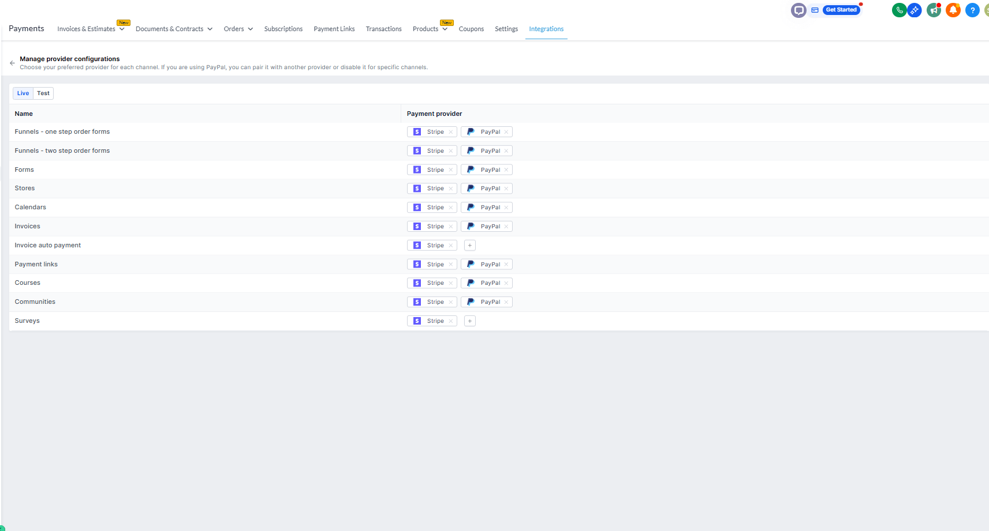Remove Stripe from Funnels one step order forms
The height and width of the screenshot is (531, 989).
tap(451, 132)
